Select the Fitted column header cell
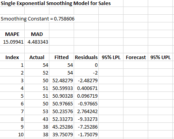174x139 pixels. [x=62, y=58]
